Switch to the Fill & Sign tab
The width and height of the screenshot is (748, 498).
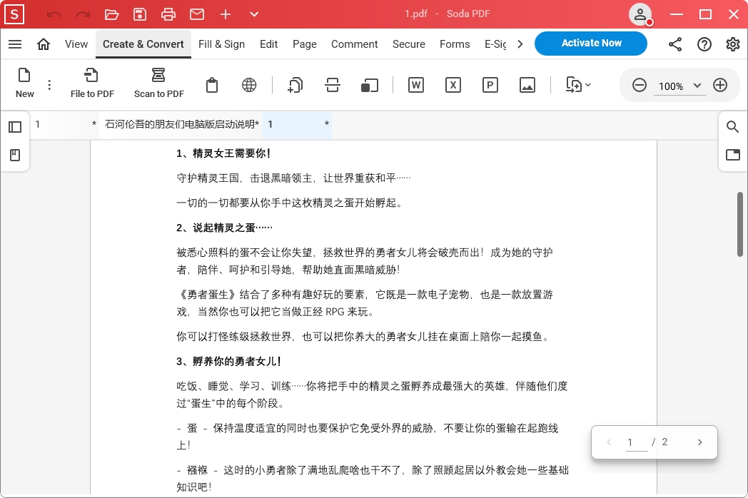pos(221,44)
